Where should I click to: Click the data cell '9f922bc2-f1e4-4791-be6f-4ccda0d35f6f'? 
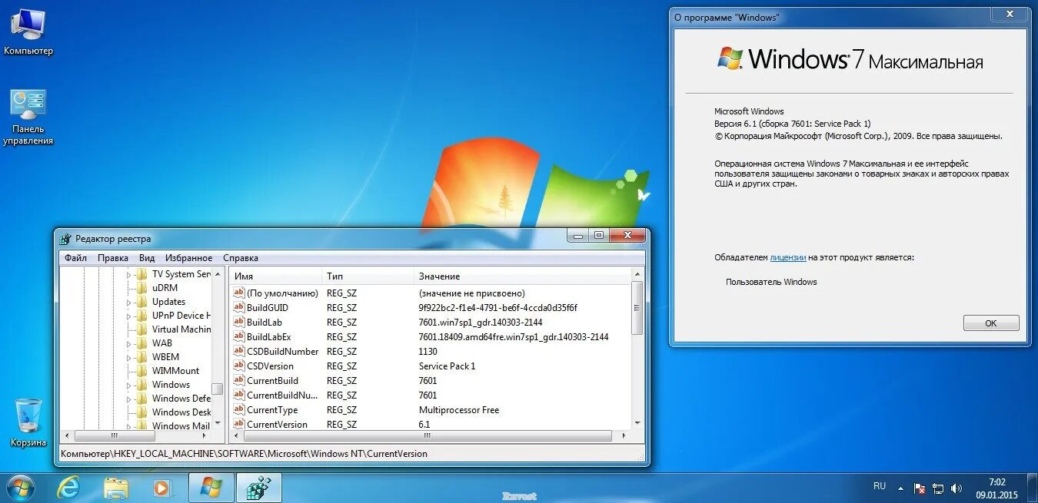point(497,307)
